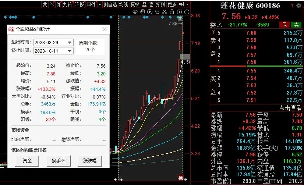Open the 更多 more menu
This screenshot has height=185, width=304.
[172, 4]
